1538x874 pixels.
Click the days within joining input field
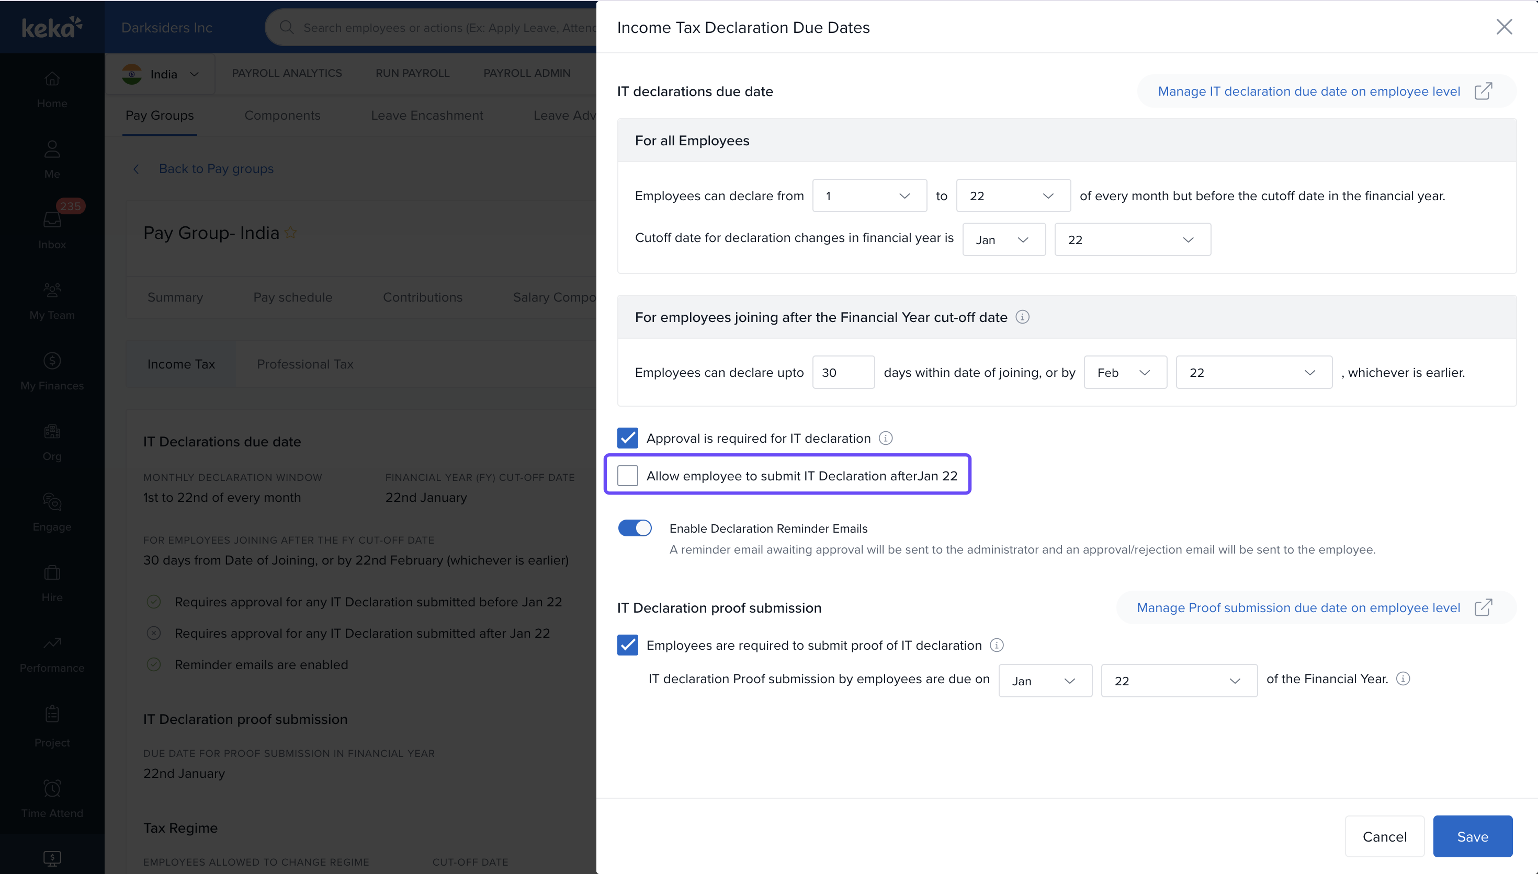[843, 373]
